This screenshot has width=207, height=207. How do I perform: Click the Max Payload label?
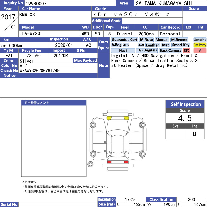85,60
